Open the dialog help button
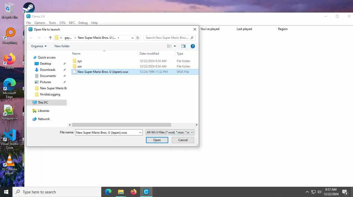Image resolution: width=353 pixels, height=197 pixels. [x=193, y=46]
